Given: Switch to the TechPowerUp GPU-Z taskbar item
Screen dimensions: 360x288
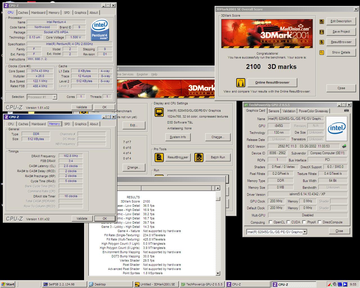Looking at the screenshot, I should click(x=202, y=284).
